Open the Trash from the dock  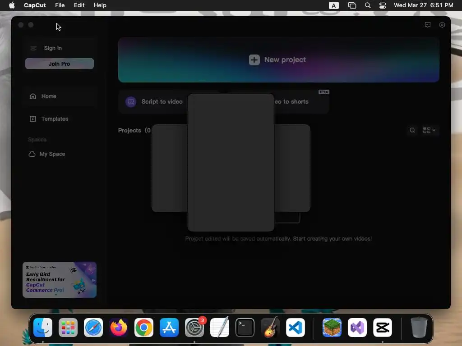pos(419,328)
